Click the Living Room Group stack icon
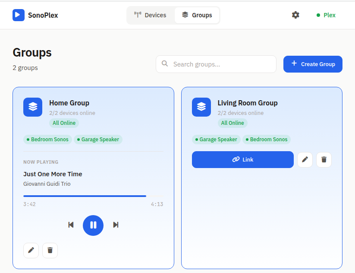The image size is (355, 273). [201, 107]
